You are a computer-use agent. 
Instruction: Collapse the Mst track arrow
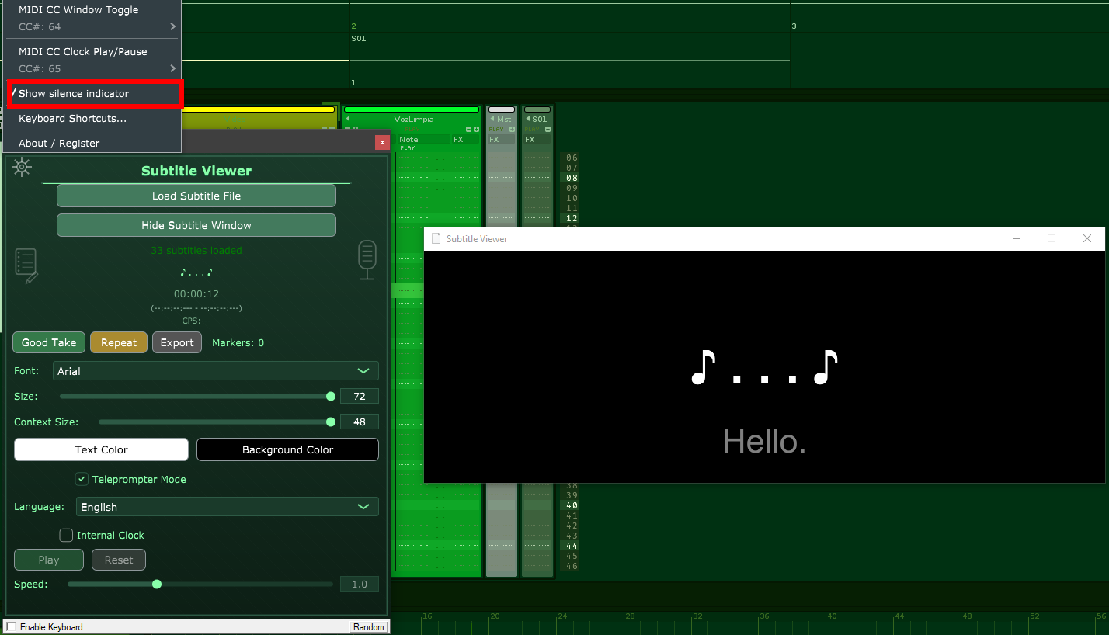[492, 119]
